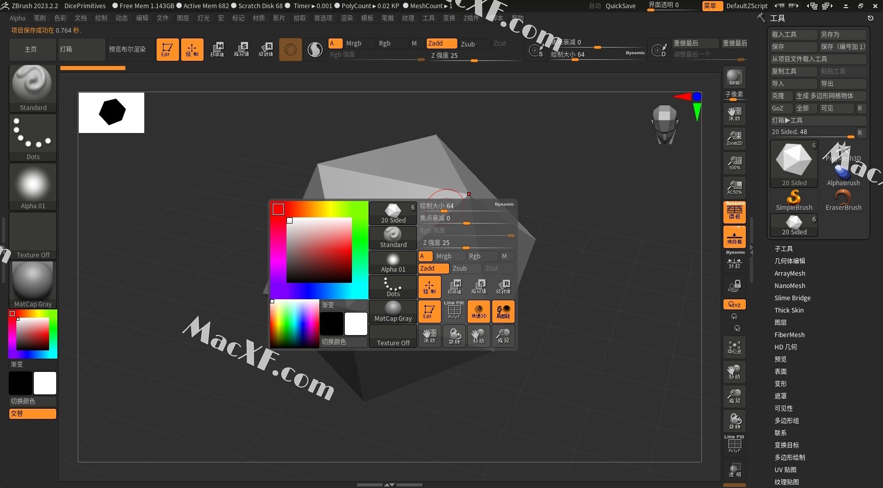The height and width of the screenshot is (488, 883).
Task: Click the Rotate (旋转) view icon on right shelf
Action: (x=735, y=422)
